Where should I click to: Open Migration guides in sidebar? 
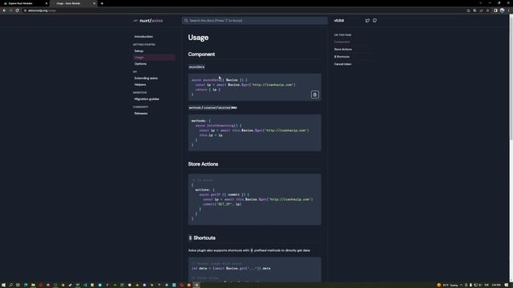click(x=147, y=99)
